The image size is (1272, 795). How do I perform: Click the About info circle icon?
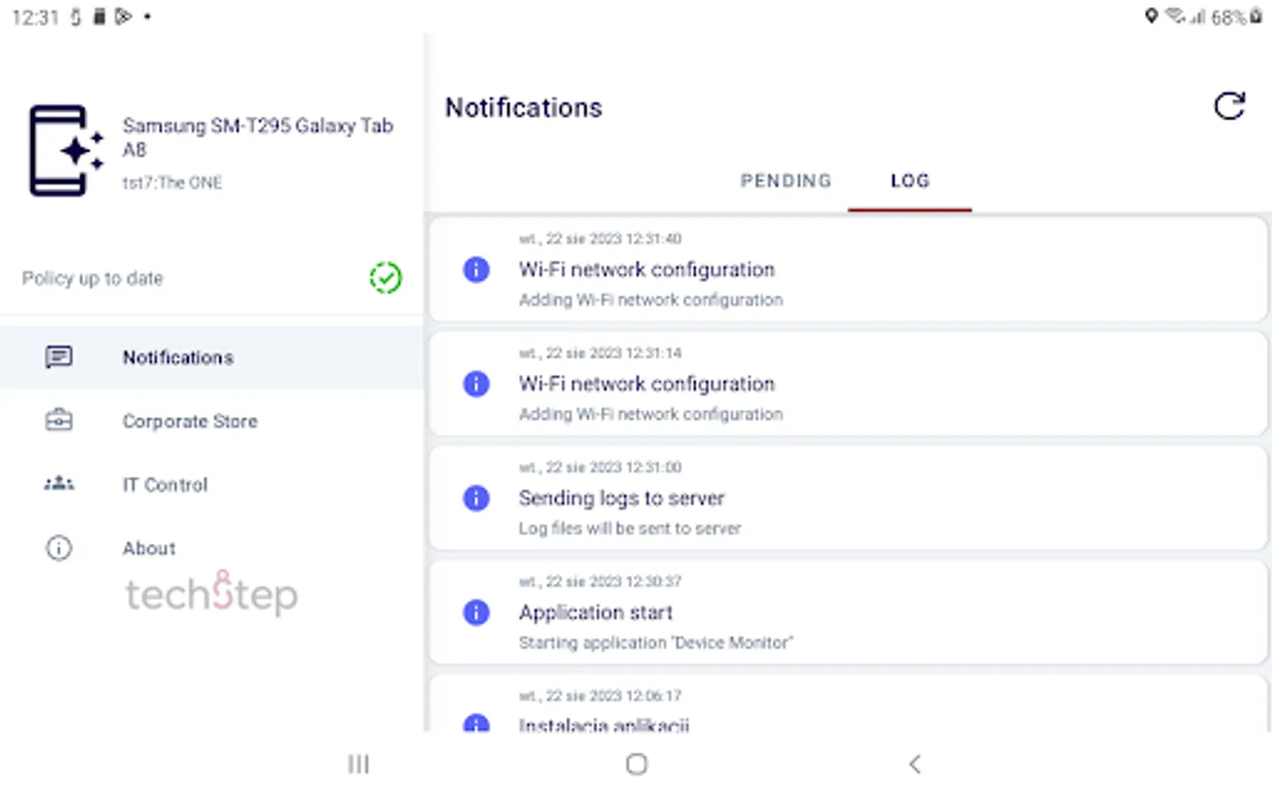59,548
